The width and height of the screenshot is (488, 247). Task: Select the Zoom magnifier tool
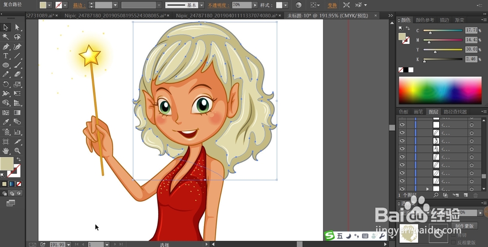pyautogui.click(x=17, y=151)
